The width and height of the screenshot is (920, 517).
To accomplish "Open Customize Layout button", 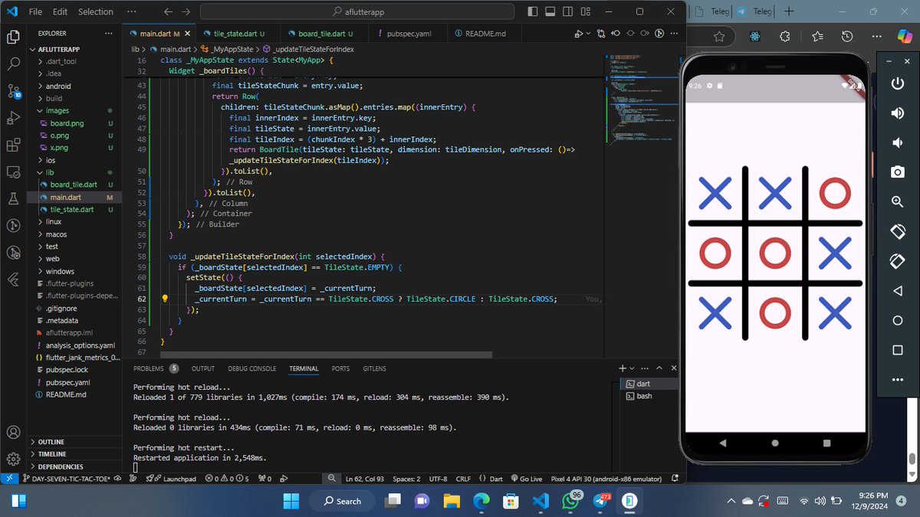I will pyautogui.click(x=585, y=11).
